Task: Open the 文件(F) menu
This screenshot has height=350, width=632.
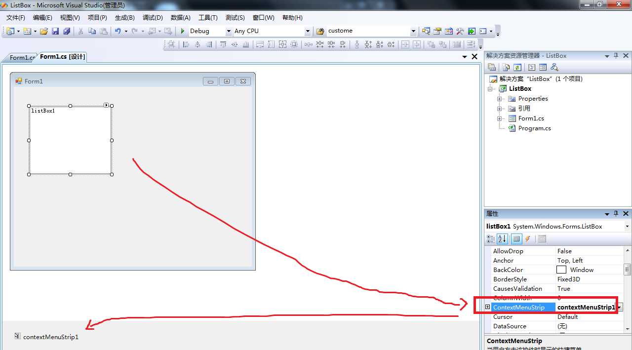Action: [16, 18]
